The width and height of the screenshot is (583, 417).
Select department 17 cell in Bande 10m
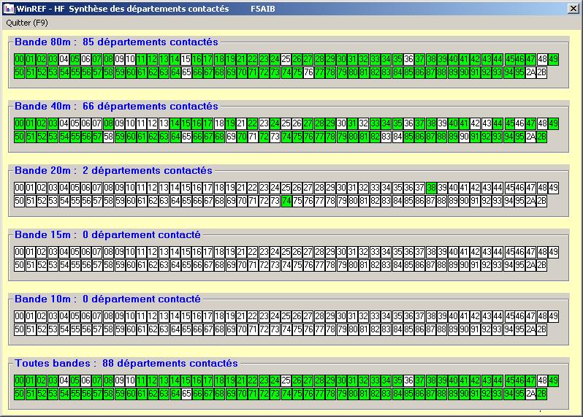[x=207, y=316]
